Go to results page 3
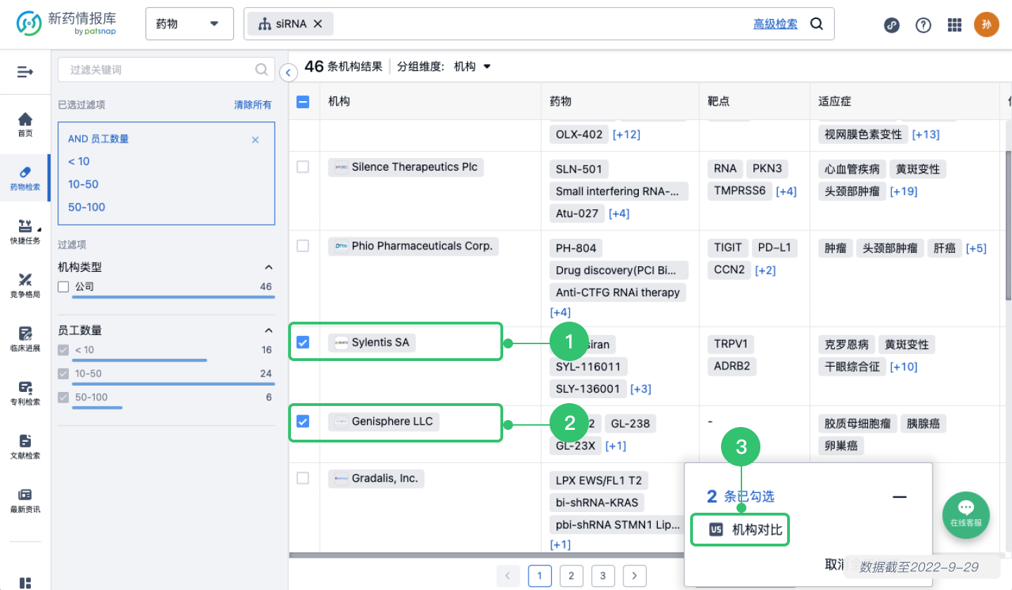The width and height of the screenshot is (1012, 590). point(603,576)
